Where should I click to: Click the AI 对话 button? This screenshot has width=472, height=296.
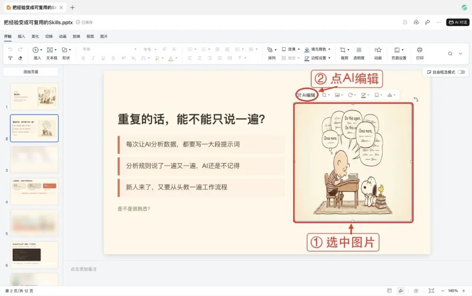point(458,22)
